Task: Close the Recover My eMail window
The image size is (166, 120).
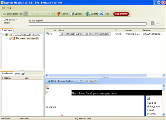Action: point(163,2)
